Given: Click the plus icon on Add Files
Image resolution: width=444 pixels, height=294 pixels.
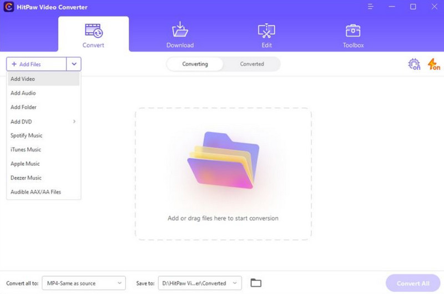Looking at the screenshot, I should pyautogui.click(x=14, y=64).
